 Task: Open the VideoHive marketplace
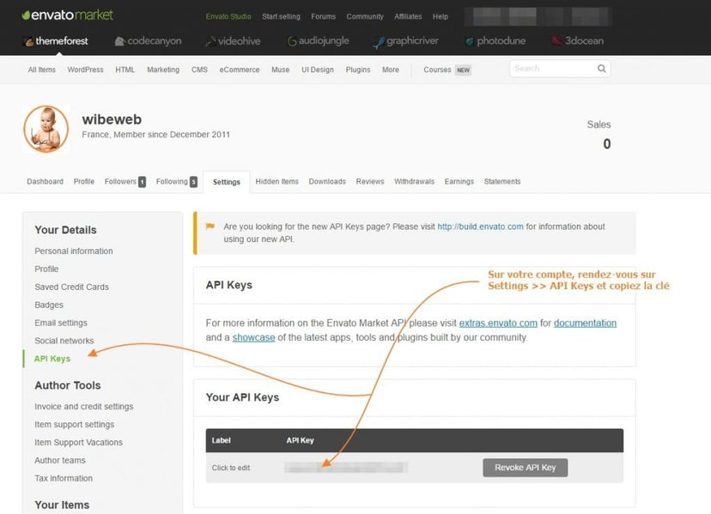[236, 41]
